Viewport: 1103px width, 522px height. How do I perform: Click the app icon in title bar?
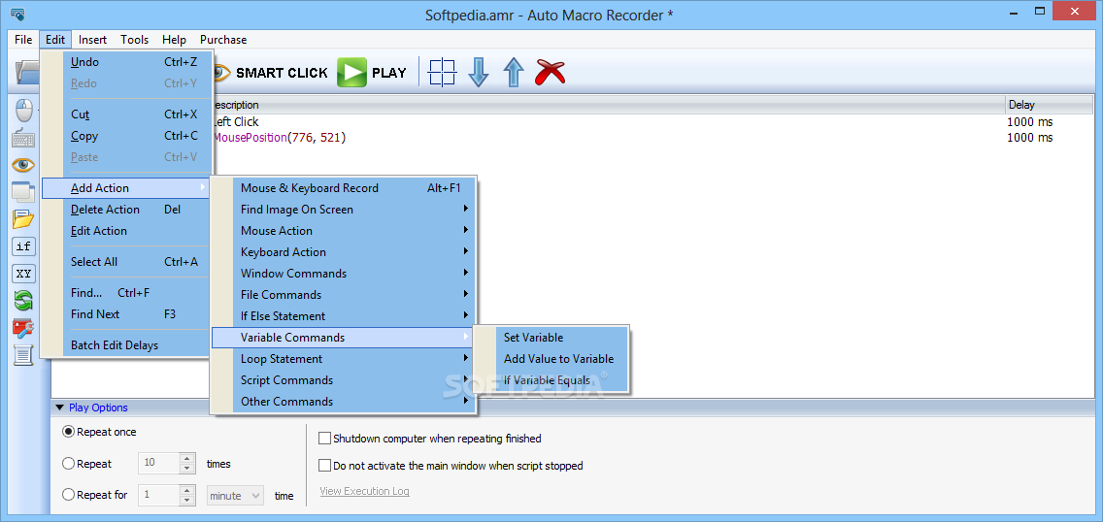17,15
